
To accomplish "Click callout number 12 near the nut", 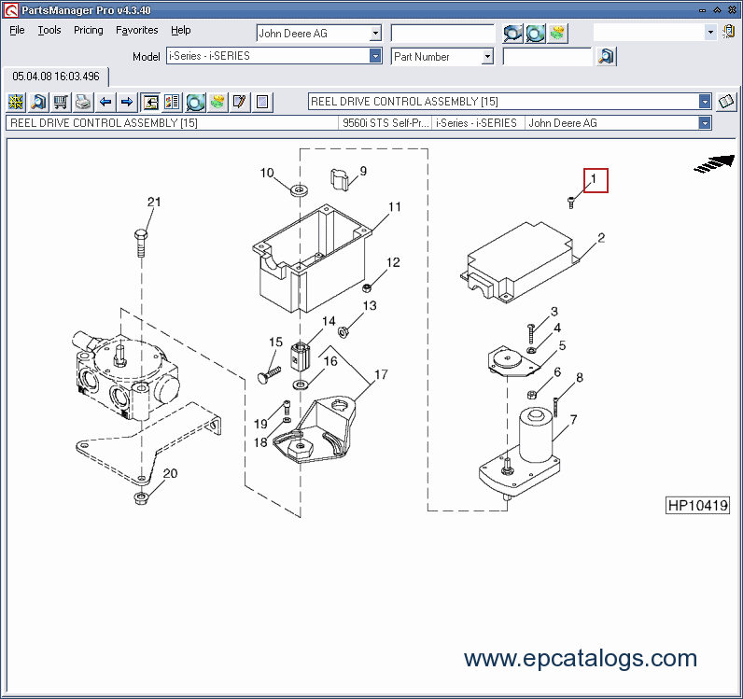I will pyautogui.click(x=393, y=262).
